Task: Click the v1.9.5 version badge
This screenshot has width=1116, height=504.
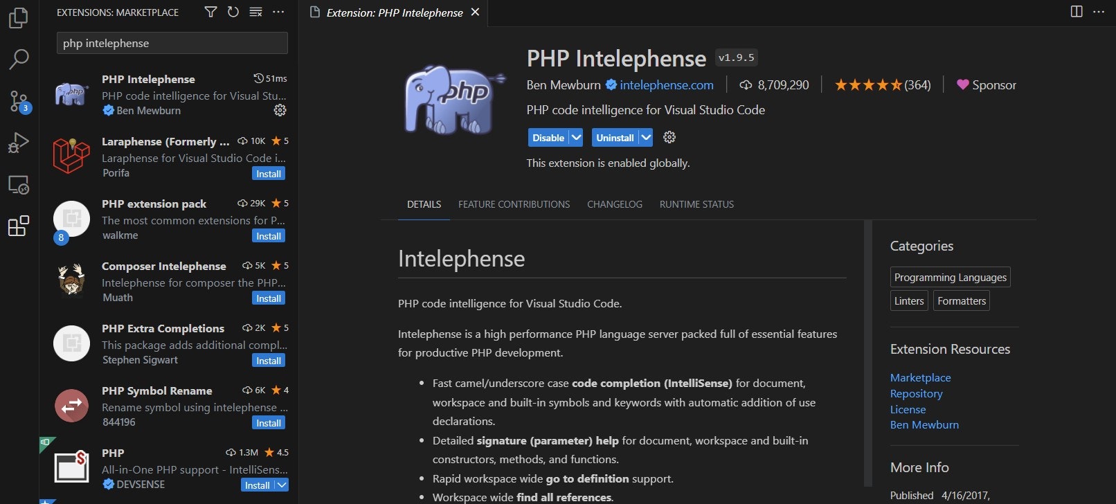Action: [736, 57]
